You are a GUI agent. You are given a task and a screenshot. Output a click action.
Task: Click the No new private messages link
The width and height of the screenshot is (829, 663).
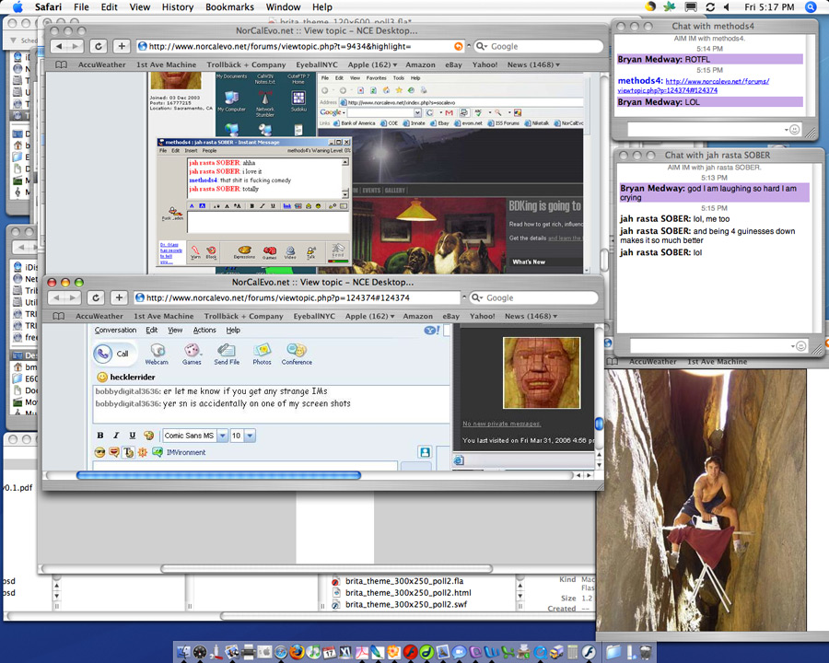click(502, 424)
